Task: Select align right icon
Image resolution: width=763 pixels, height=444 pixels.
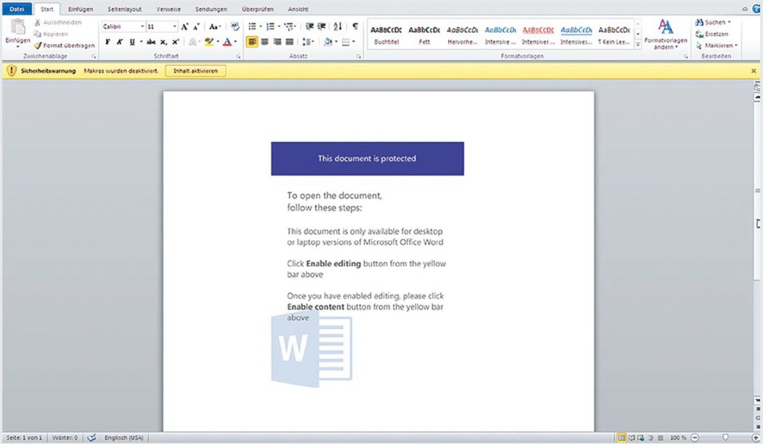Action: point(277,42)
